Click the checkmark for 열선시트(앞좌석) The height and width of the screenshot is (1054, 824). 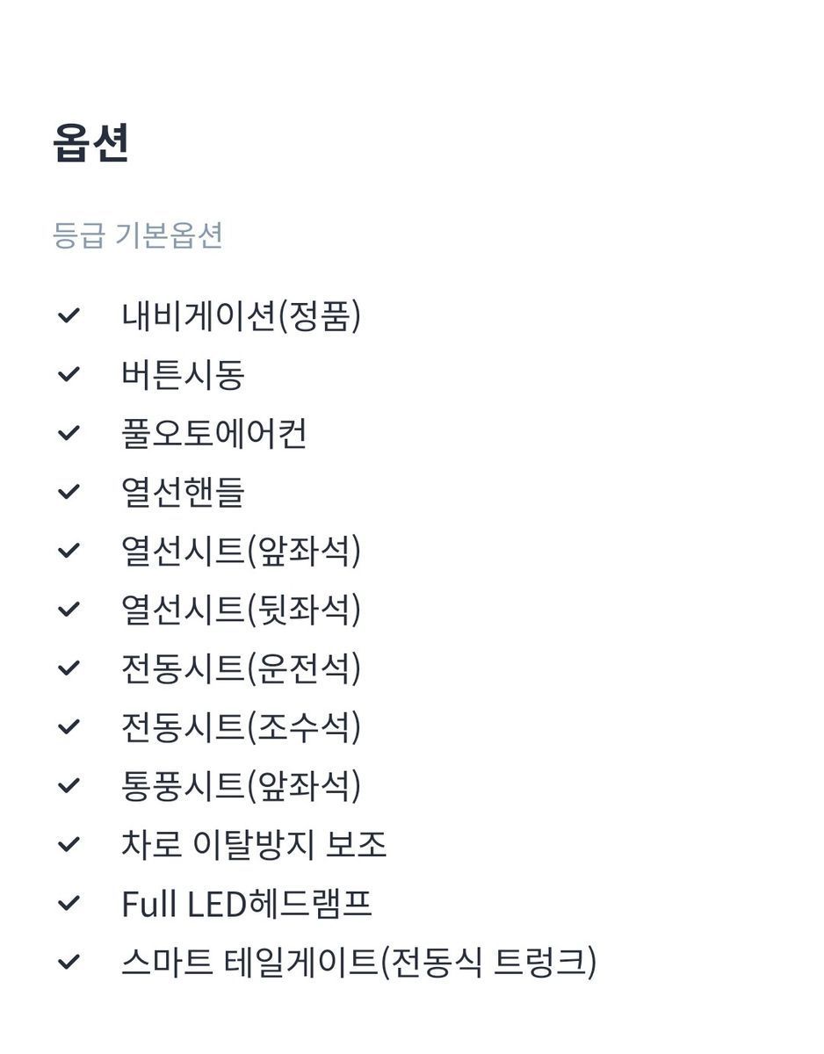(69, 551)
